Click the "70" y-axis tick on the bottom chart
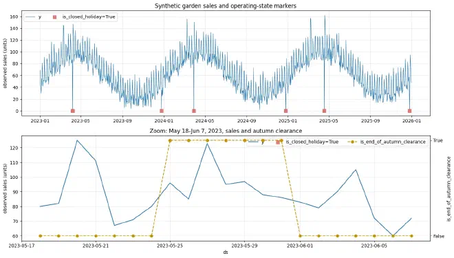This screenshot has height=258, width=454. (15, 222)
